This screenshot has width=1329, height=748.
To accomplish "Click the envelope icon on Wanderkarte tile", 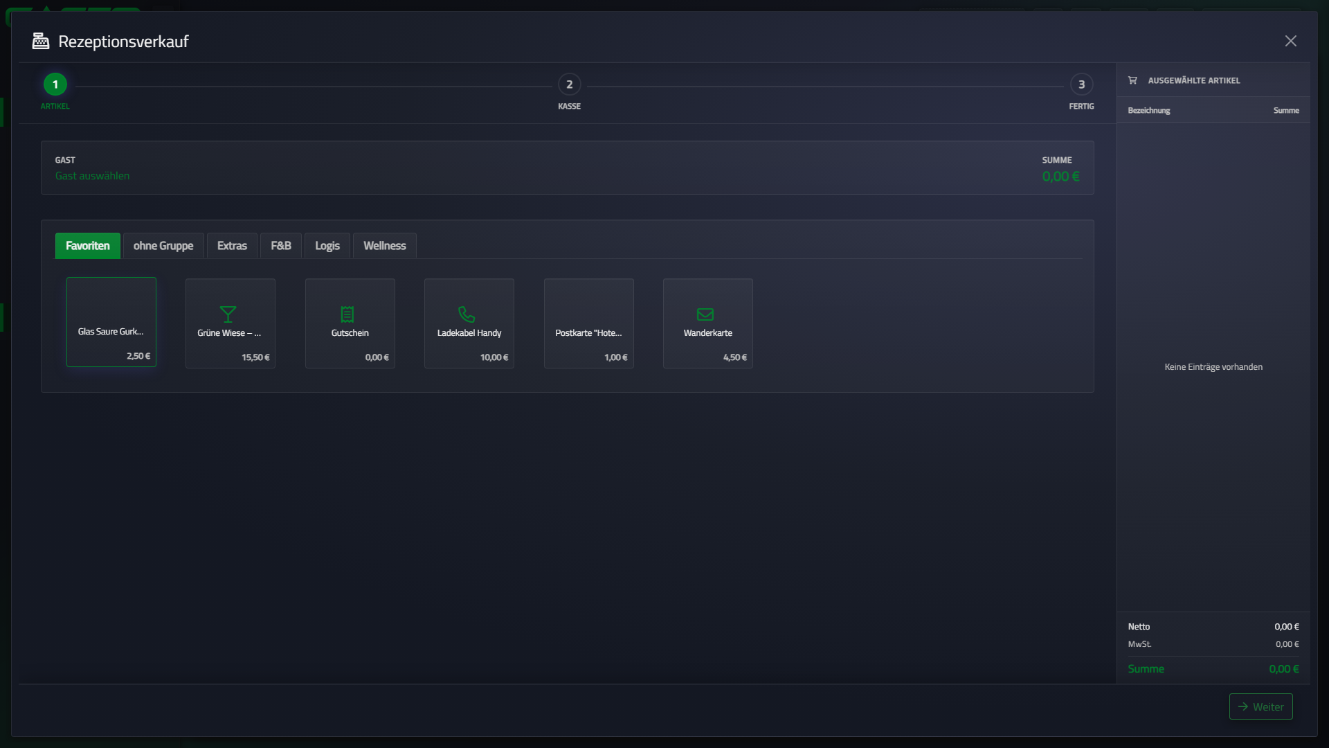I will (x=705, y=314).
